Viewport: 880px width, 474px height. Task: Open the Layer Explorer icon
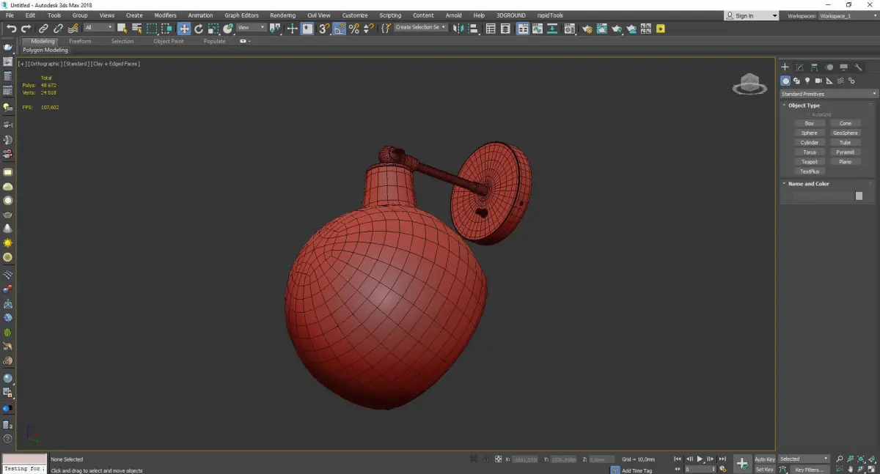click(505, 29)
